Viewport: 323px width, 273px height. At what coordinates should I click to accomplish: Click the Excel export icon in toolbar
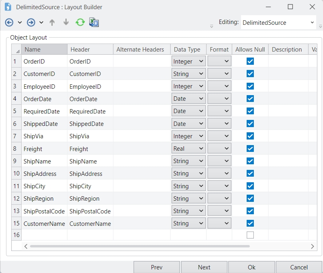[94, 22]
